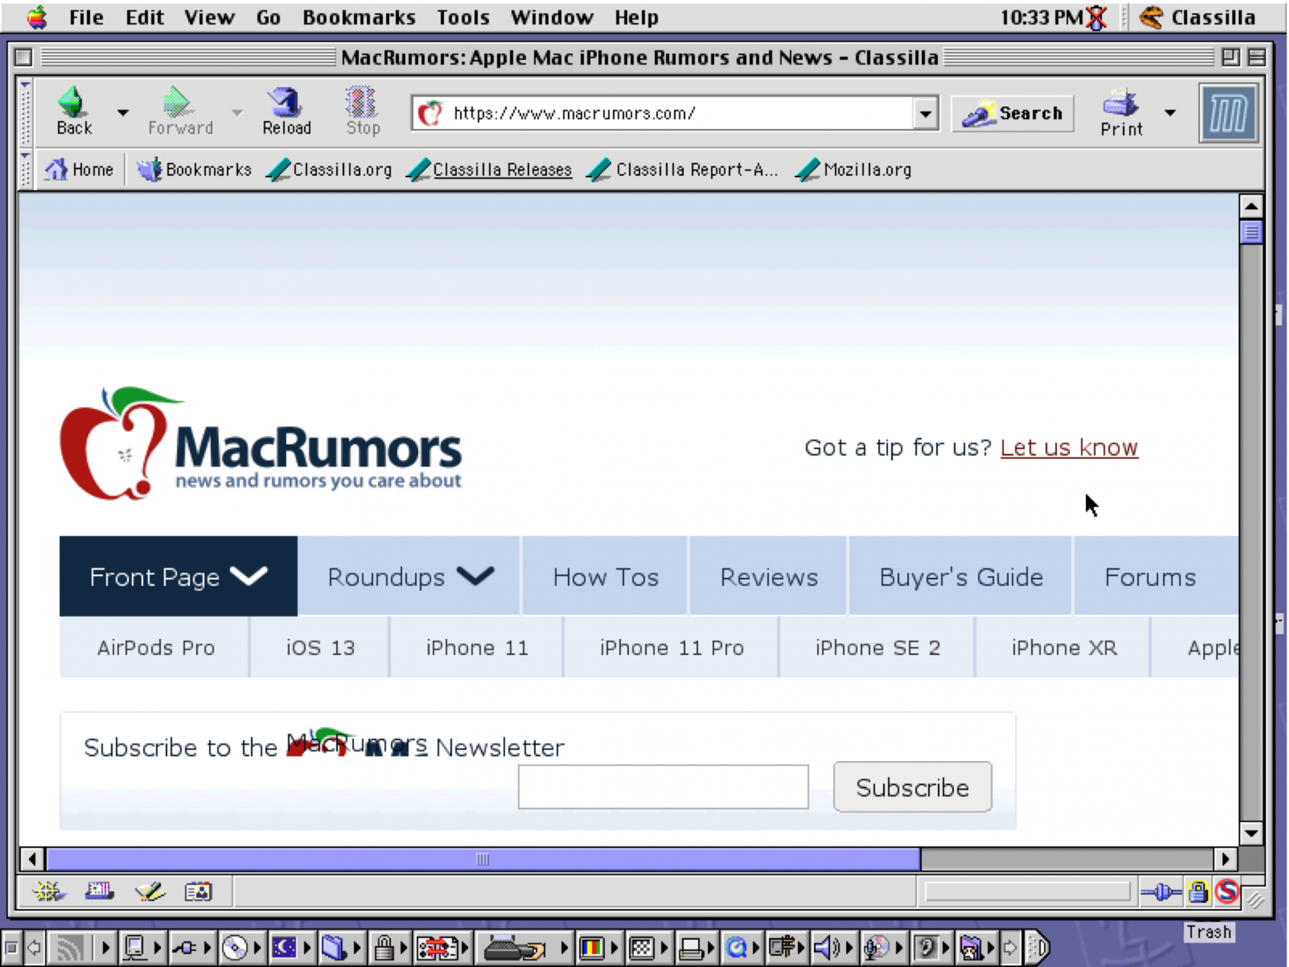Open the Help menu
Image resolution: width=1289 pixels, height=967 pixels.
[636, 17]
